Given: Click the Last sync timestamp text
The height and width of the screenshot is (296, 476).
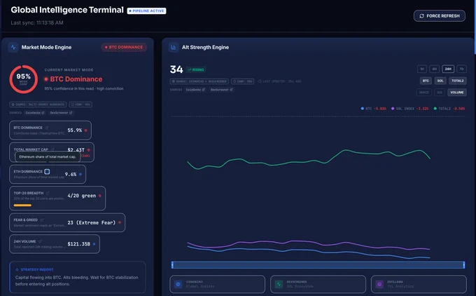Looking at the screenshot, I should tap(37, 22).
